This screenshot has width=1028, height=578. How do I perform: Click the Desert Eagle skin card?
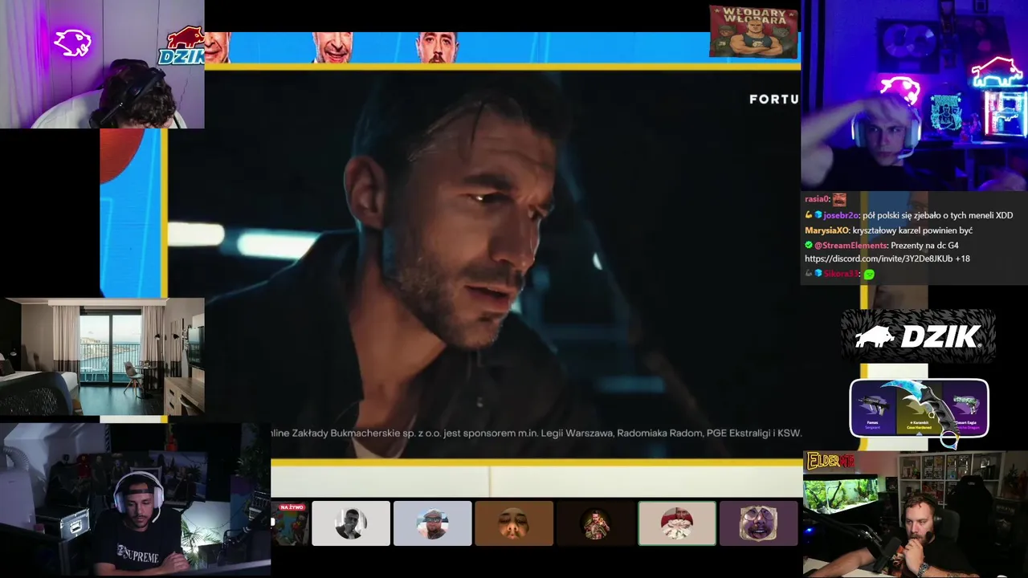(x=965, y=409)
